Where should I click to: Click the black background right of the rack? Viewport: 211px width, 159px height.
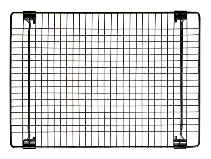point(206,79)
